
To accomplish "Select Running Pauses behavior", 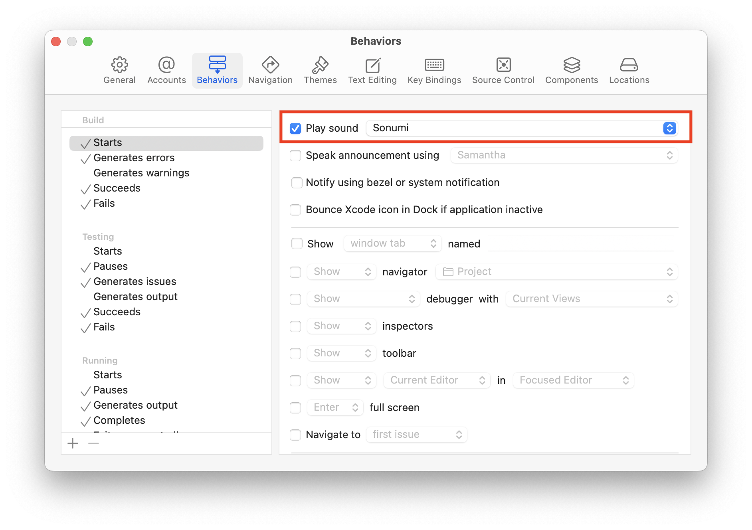I will click(x=166, y=390).
